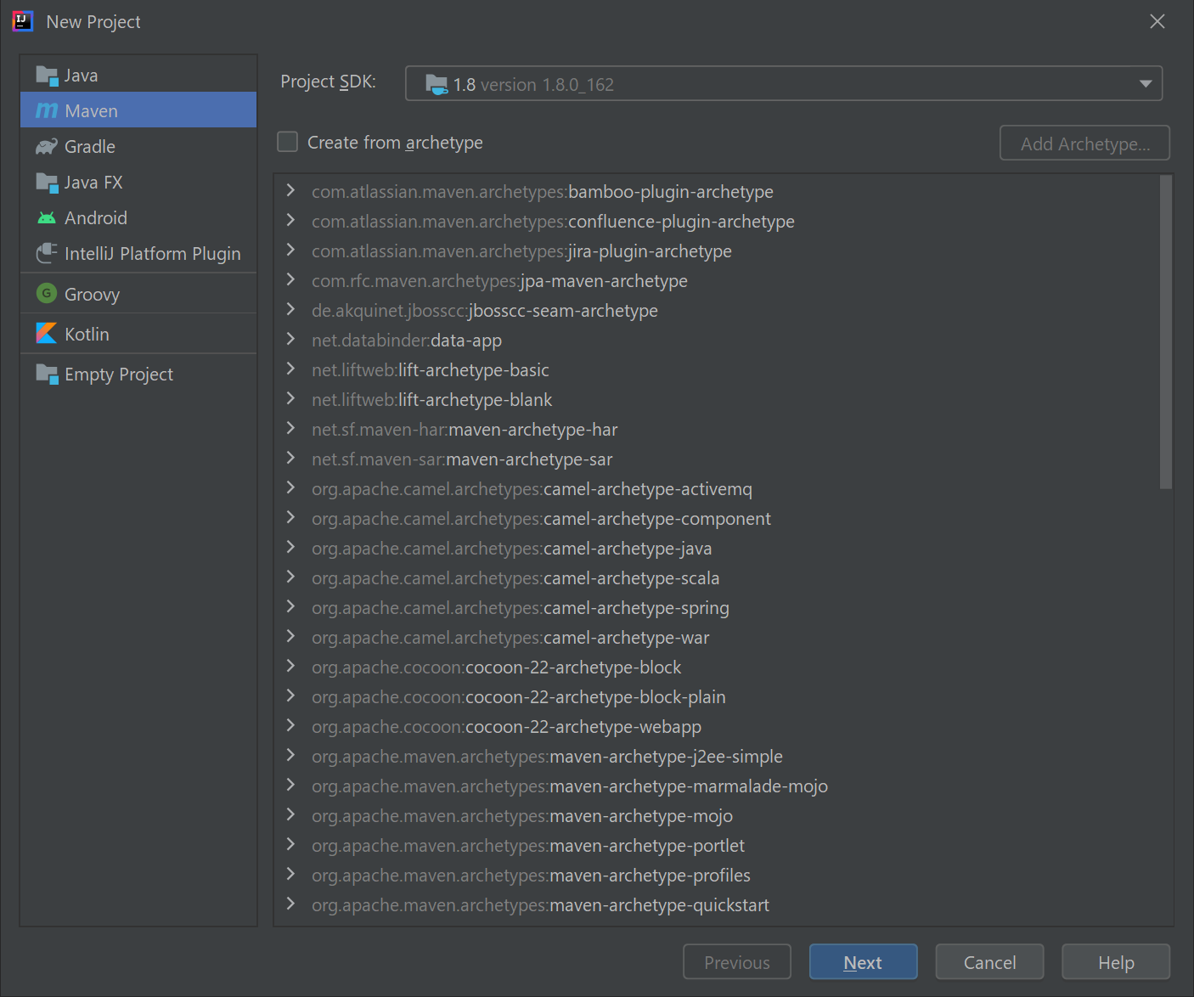Click the archetype list vertical scrollbar
1194x997 pixels.
pos(1166,332)
